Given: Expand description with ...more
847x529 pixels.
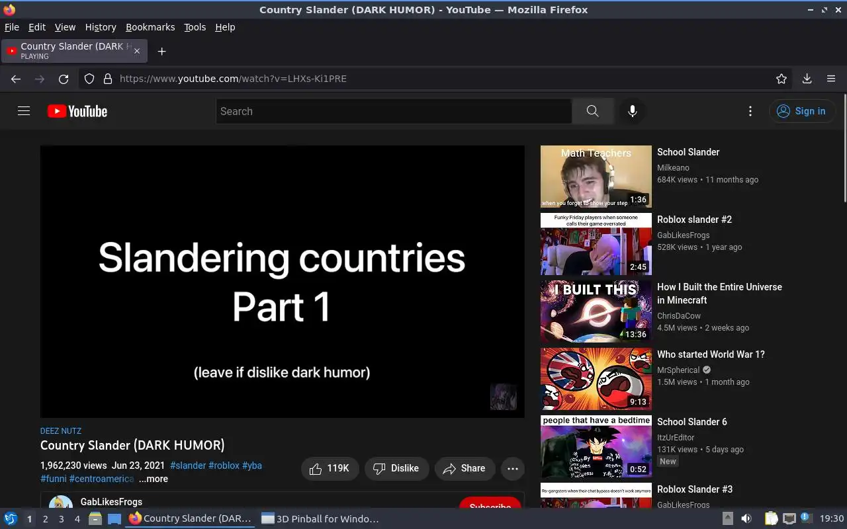Looking at the screenshot, I should [x=154, y=479].
